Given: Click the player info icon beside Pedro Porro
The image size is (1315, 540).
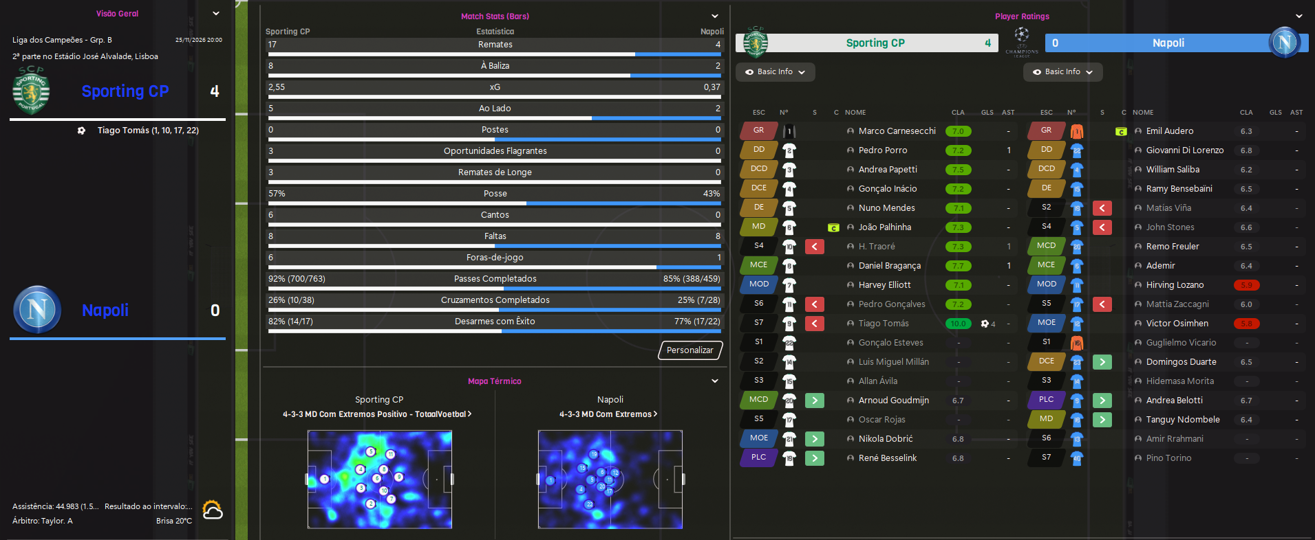Looking at the screenshot, I should click(851, 150).
